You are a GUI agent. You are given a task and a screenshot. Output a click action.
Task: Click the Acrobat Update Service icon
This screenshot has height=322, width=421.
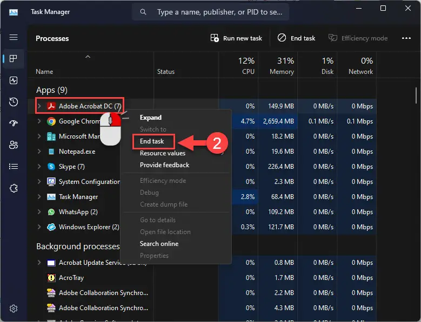(51, 263)
